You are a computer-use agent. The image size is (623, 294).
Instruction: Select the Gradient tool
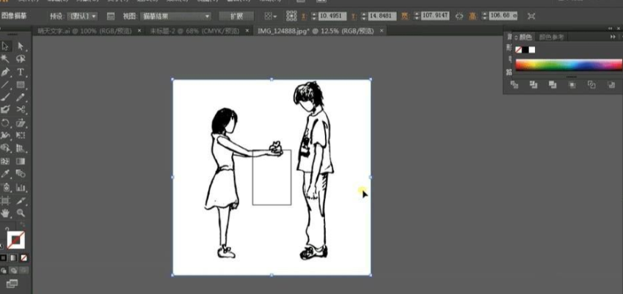[x=21, y=161]
